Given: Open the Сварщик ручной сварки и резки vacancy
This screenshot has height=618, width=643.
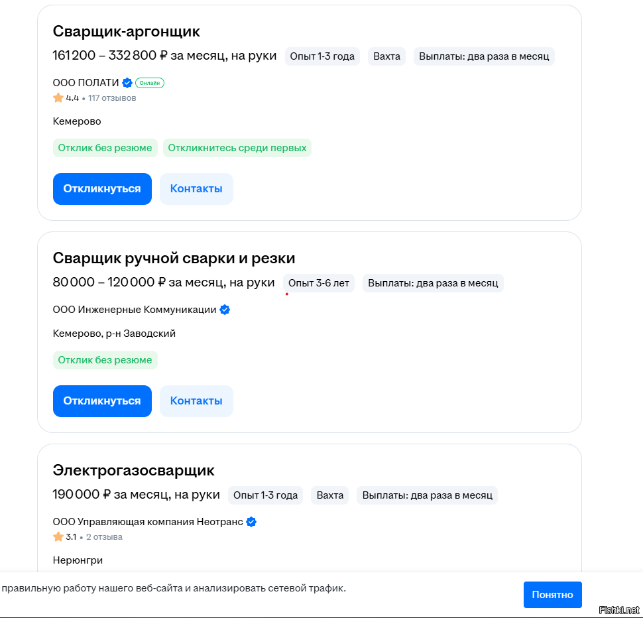Looking at the screenshot, I should click(174, 258).
